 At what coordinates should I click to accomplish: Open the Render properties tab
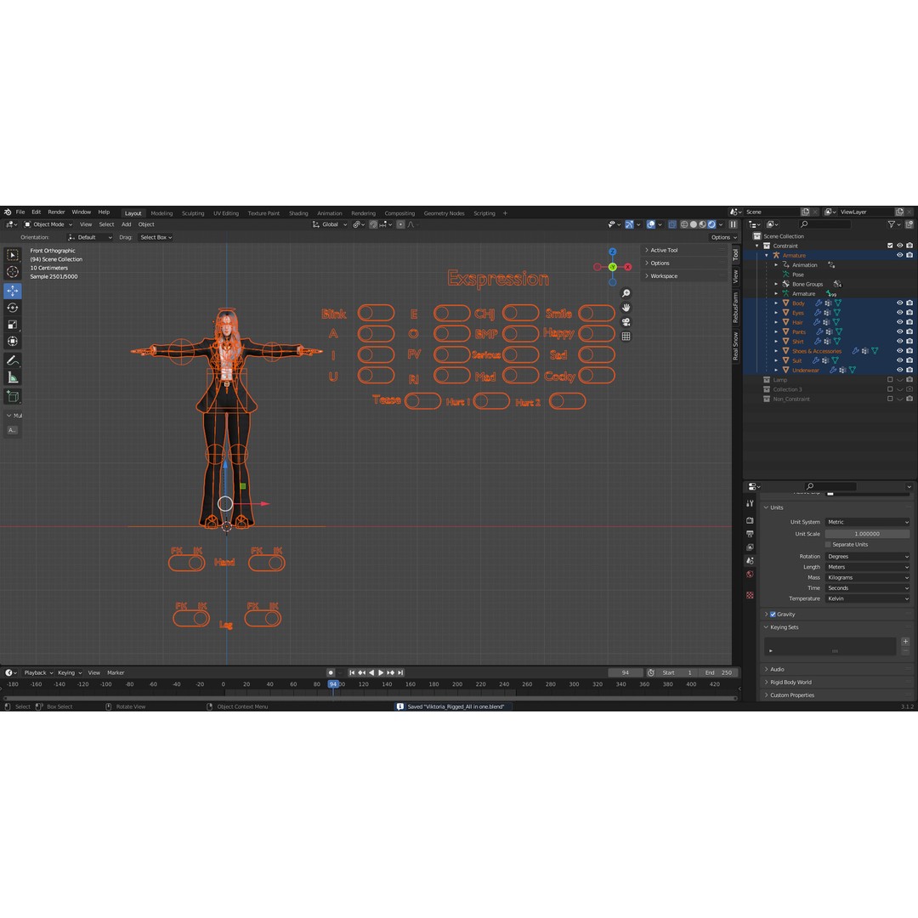(750, 520)
